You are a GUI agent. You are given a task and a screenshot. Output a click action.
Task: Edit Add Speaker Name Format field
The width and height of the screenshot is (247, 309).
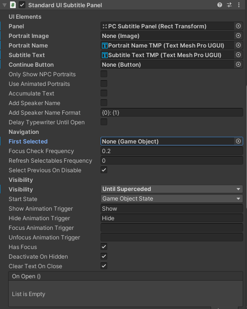click(x=172, y=113)
